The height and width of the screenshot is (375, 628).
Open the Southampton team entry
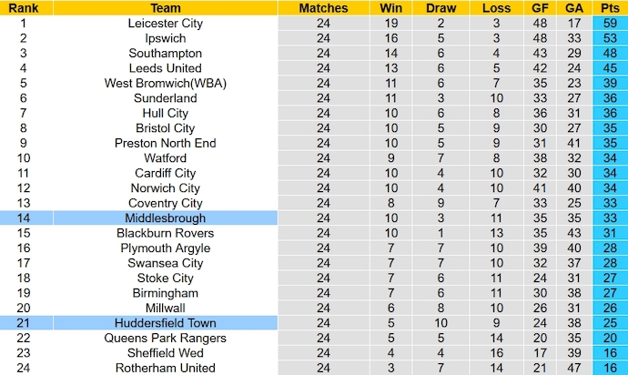(x=165, y=54)
